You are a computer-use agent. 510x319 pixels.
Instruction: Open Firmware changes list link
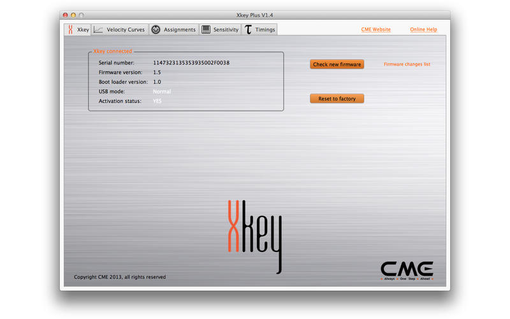407,64
